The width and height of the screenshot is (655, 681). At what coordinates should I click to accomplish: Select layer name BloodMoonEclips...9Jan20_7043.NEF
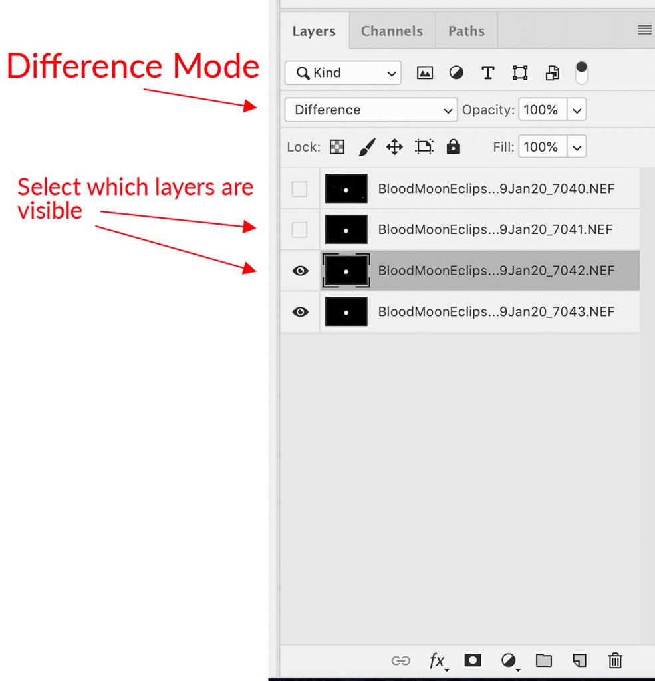click(x=496, y=311)
